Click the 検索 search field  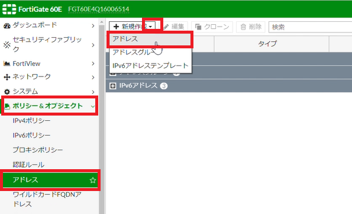coord(310,27)
